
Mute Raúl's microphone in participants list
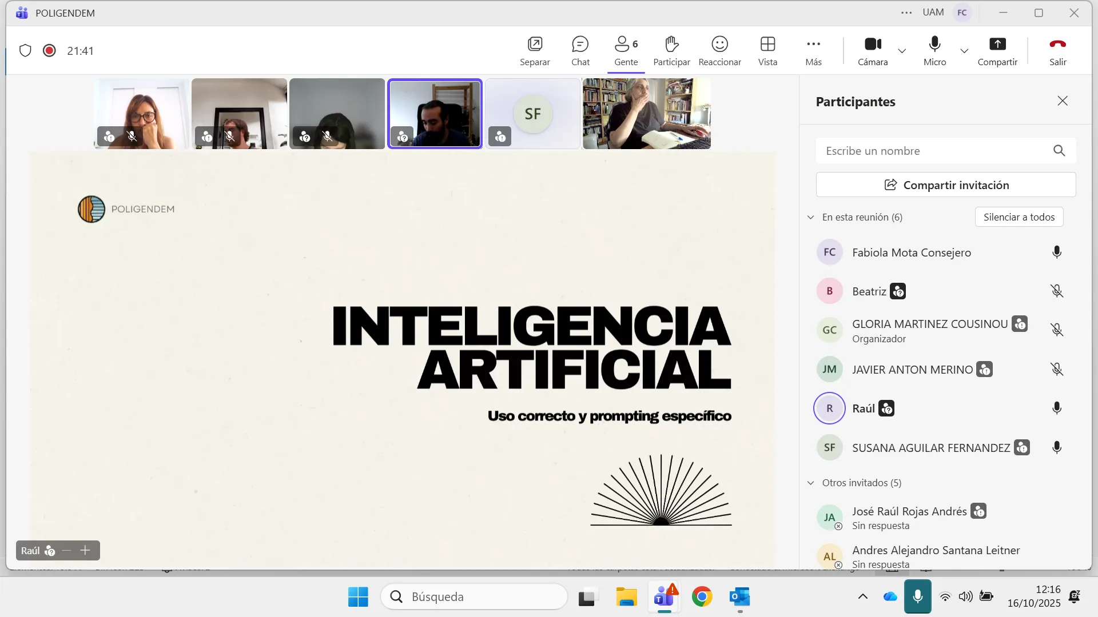coord(1057,408)
